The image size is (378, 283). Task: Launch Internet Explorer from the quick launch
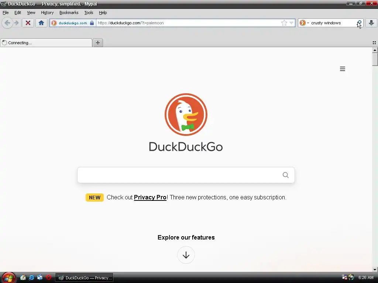click(31, 278)
